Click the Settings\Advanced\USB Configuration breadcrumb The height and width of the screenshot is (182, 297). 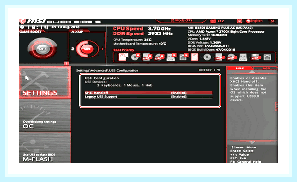point(107,70)
